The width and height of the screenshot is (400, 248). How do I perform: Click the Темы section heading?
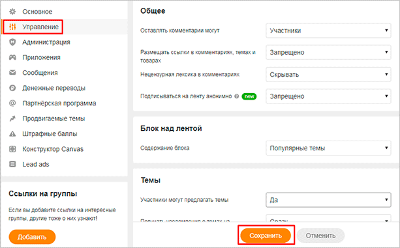pyautogui.click(x=151, y=180)
